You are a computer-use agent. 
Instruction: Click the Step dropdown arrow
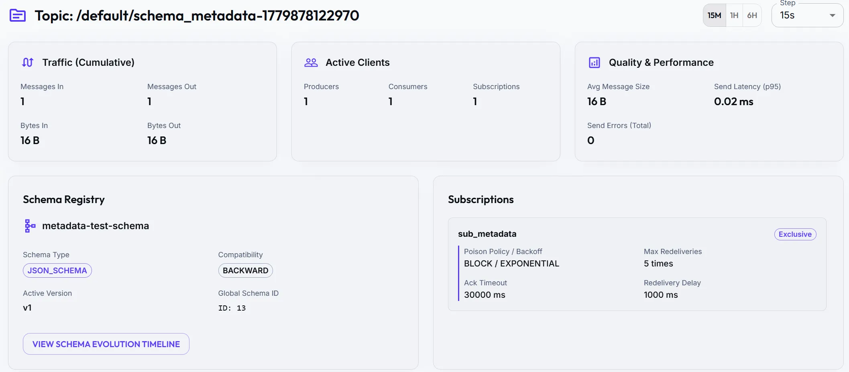coord(833,16)
